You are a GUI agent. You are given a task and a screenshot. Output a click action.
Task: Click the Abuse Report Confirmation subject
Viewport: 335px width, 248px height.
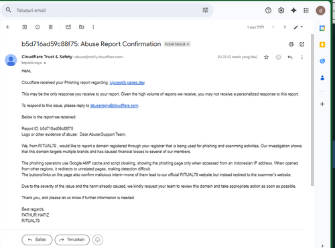tap(91, 44)
